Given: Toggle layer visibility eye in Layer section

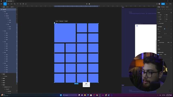Looking at the screenshot, I should point(171,43).
